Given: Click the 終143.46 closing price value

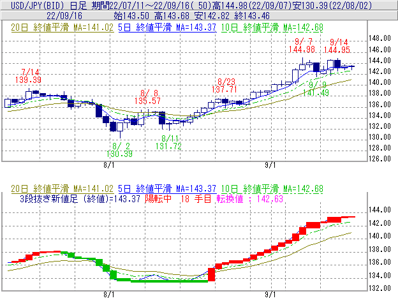Looking at the screenshot, I should click(252, 16).
